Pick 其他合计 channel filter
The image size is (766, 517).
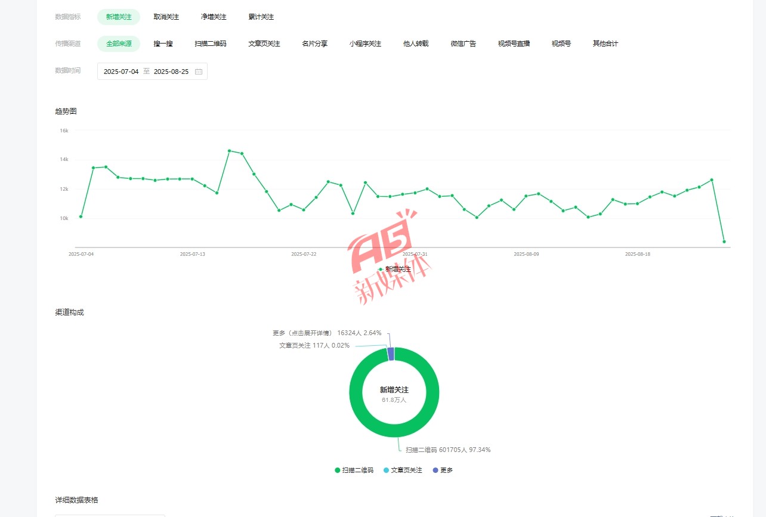(x=605, y=44)
